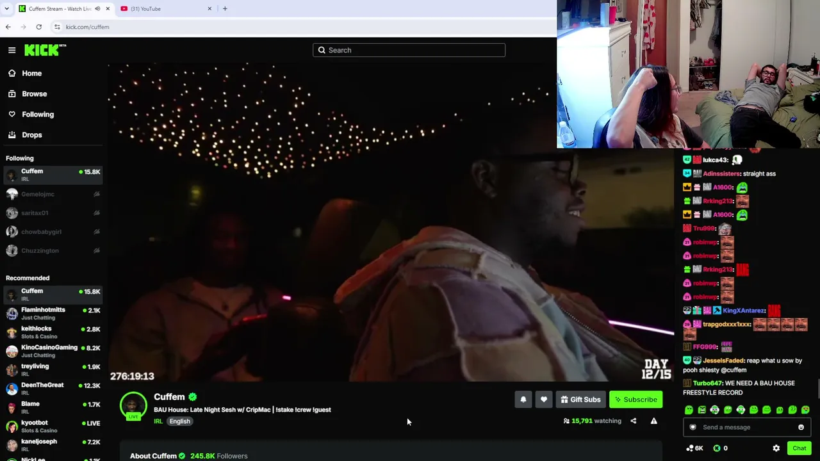
Task: Click the English language tag
Action: [179, 421]
